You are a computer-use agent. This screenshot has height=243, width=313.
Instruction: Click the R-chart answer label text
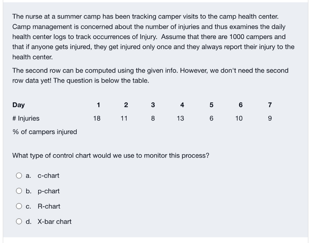(x=49, y=206)
